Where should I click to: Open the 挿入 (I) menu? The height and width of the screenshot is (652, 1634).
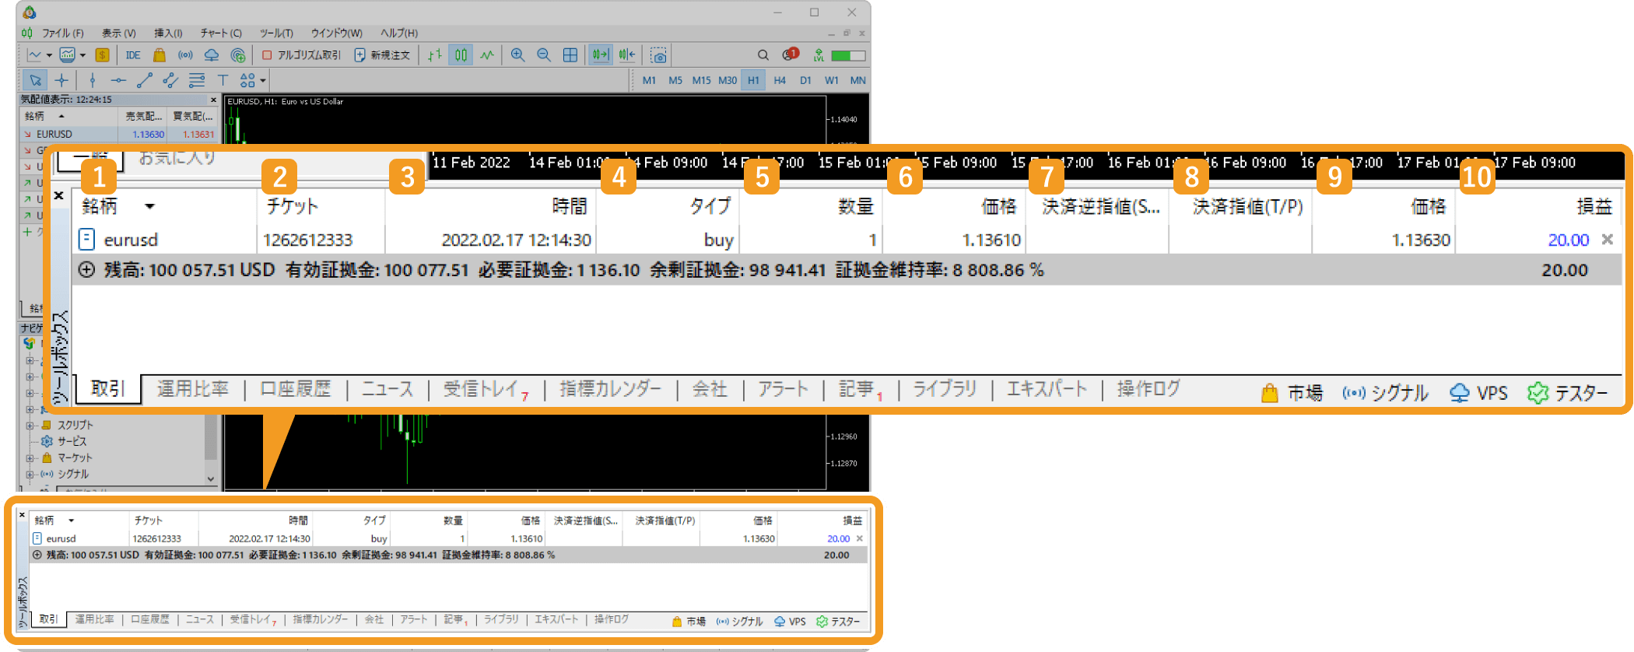point(168,33)
